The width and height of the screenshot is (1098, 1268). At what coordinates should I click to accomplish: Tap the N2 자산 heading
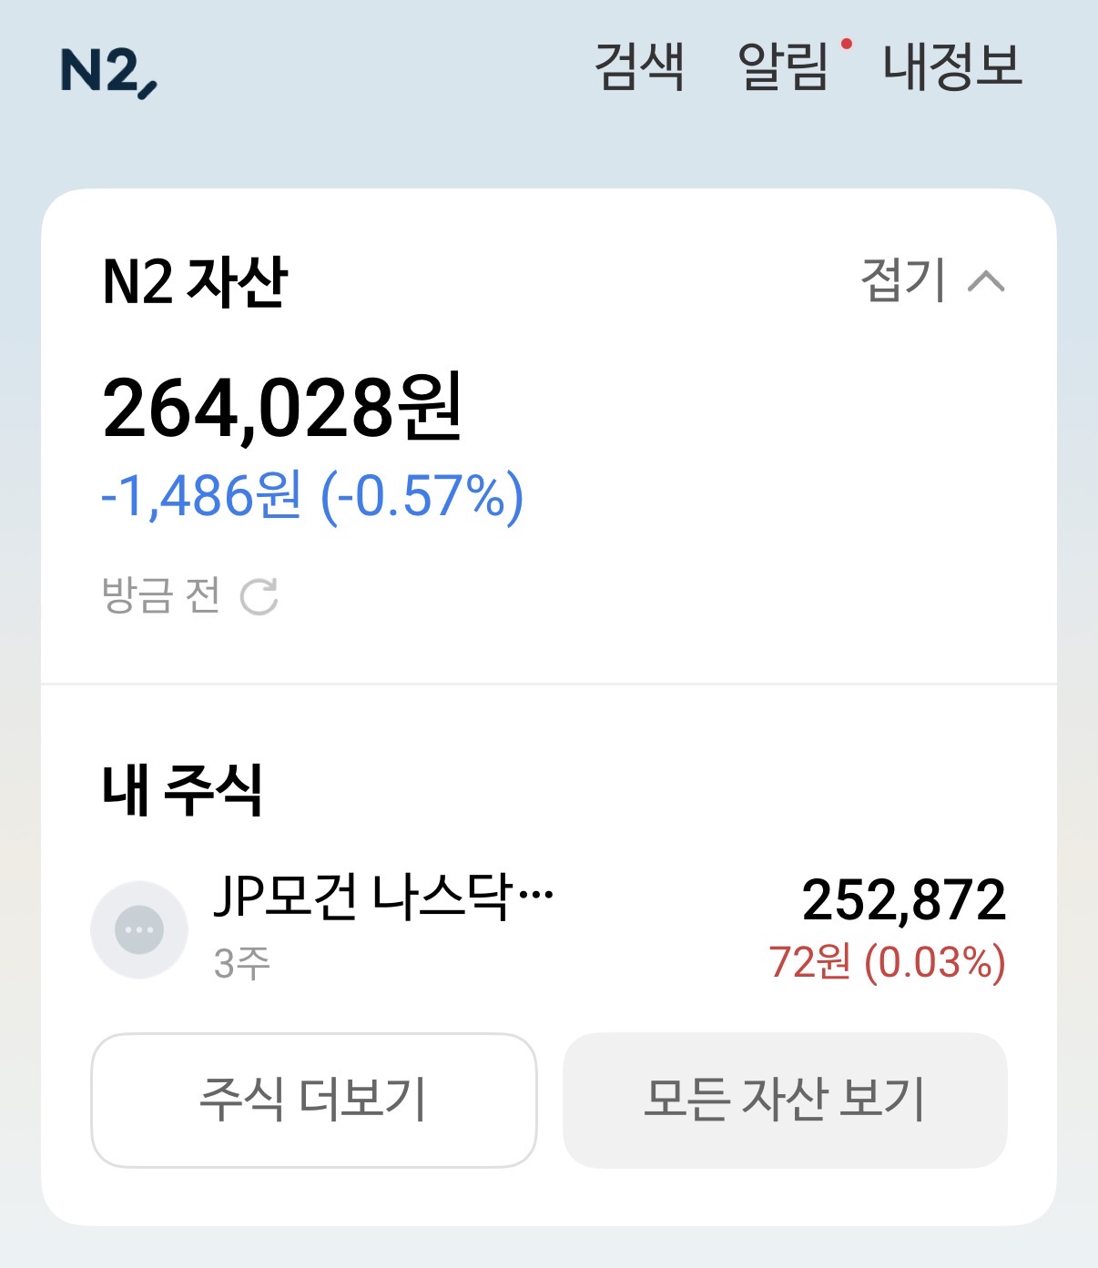(x=195, y=281)
